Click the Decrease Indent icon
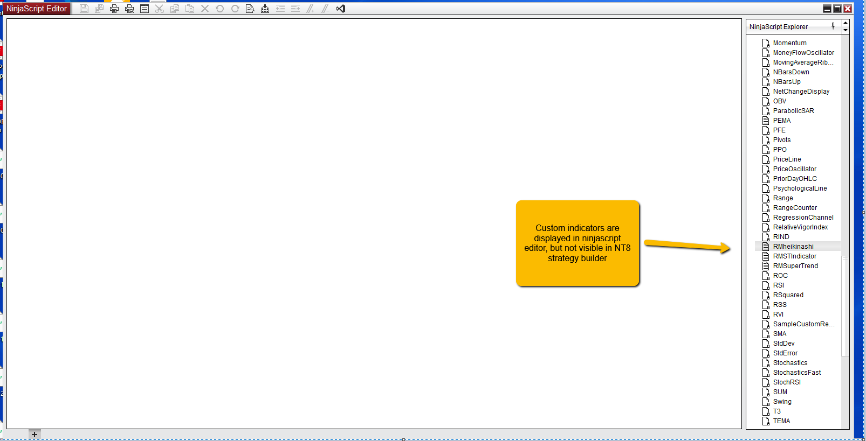 280,9
